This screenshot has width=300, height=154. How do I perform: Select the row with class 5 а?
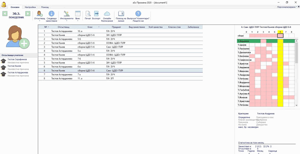coord(120,51)
